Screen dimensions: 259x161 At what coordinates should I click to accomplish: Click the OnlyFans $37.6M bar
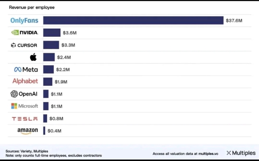pyautogui.click(x=133, y=20)
